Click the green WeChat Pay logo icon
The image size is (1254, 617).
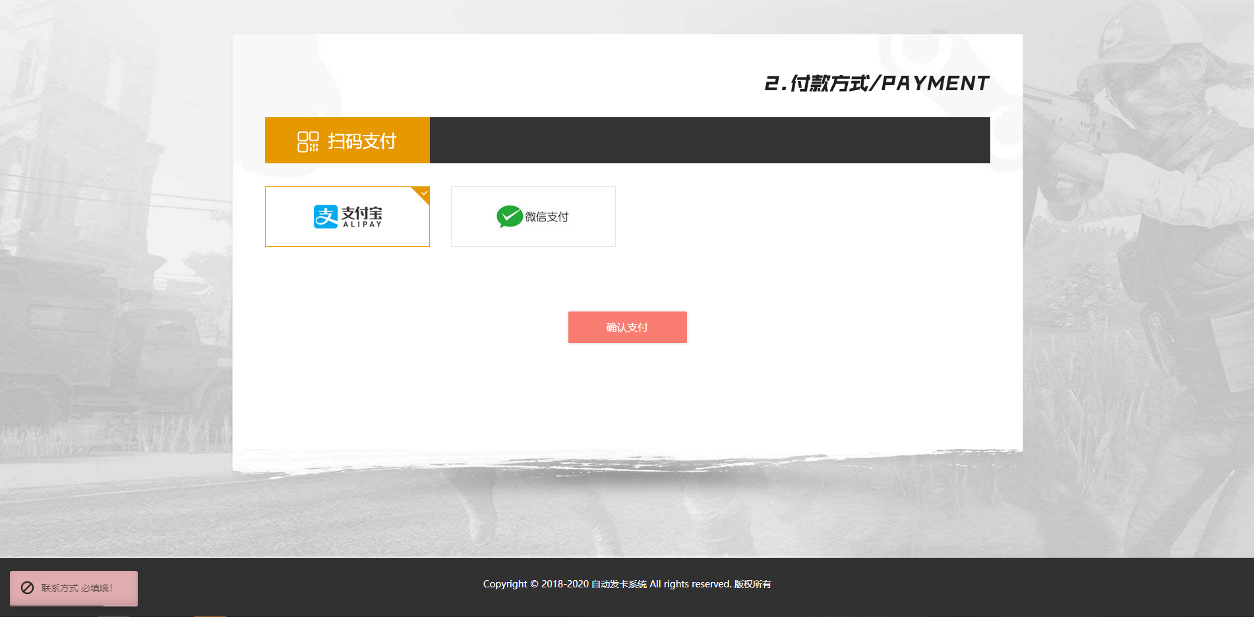click(510, 217)
